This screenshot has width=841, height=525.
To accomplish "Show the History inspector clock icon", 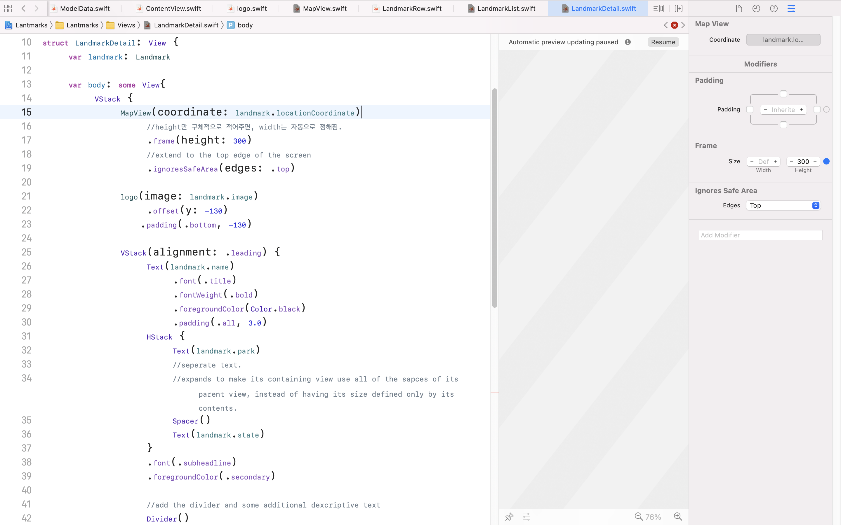I will [x=756, y=8].
